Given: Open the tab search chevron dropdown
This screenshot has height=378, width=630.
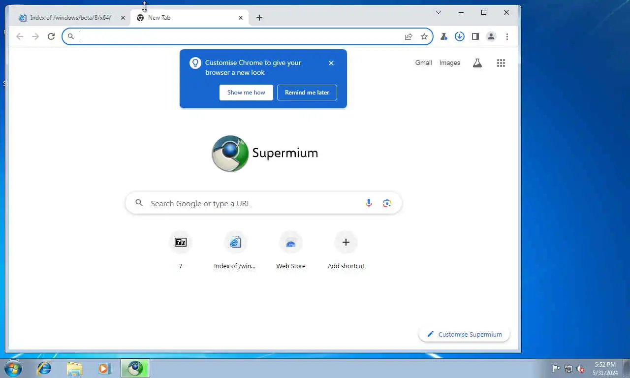Looking at the screenshot, I should click(x=439, y=12).
